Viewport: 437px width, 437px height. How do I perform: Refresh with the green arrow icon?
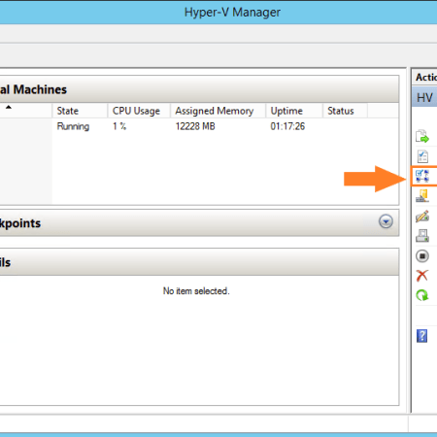tap(422, 295)
